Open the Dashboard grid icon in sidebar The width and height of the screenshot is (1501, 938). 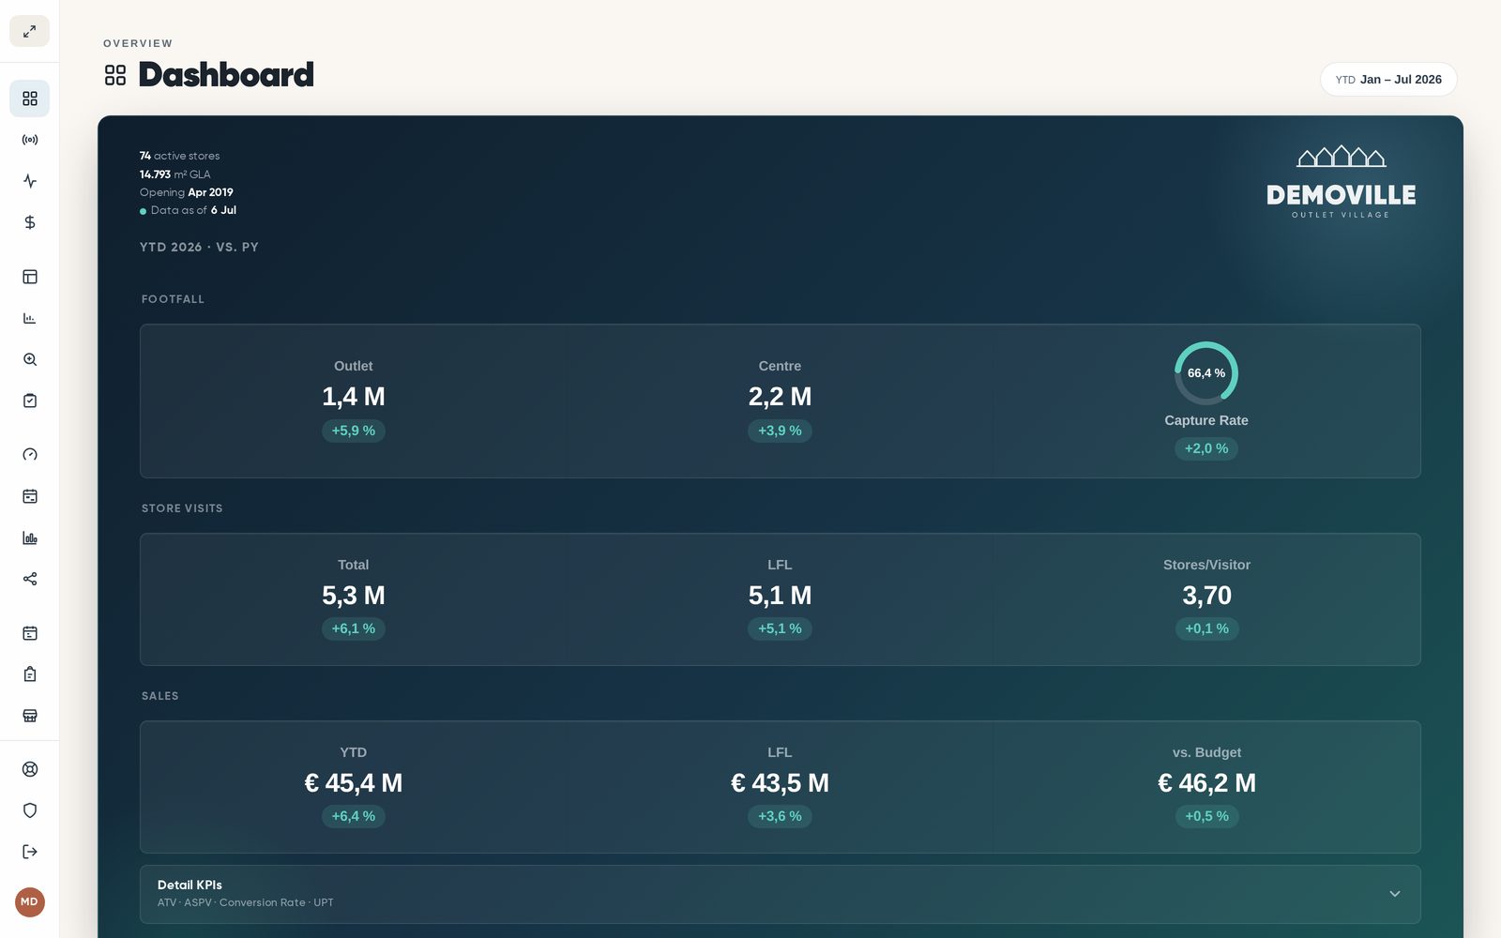click(29, 98)
